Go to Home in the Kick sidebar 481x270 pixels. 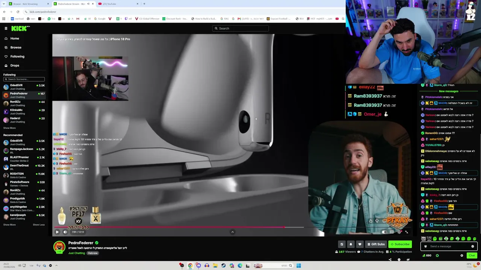[15, 39]
